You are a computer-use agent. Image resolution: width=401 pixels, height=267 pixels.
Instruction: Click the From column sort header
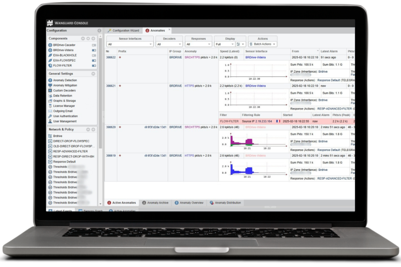tap(305, 51)
